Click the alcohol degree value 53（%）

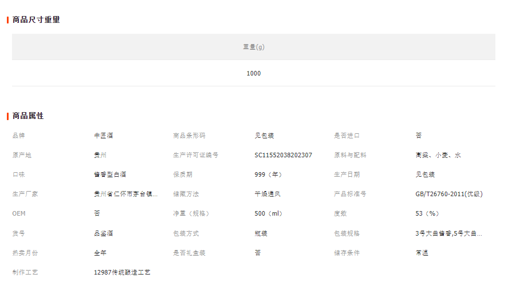click(x=427, y=213)
